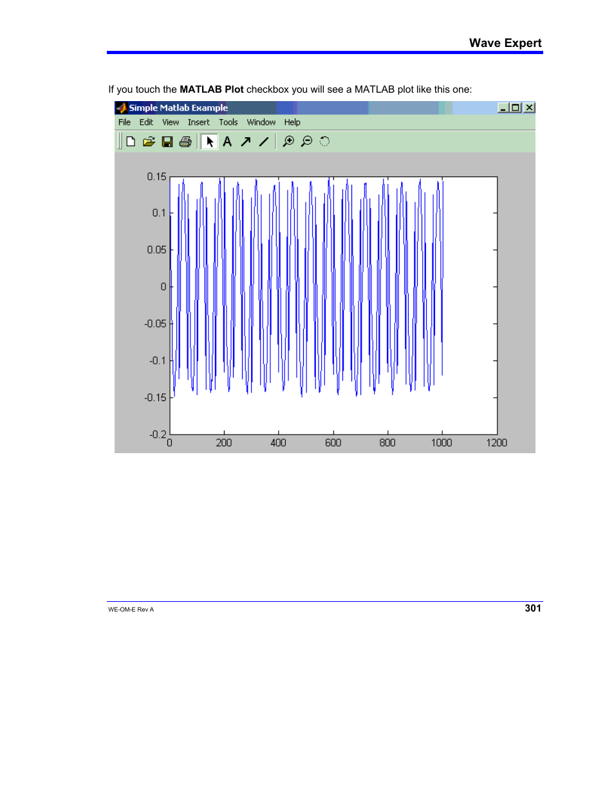Open the View menu
The width and height of the screenshot is (614, 795).
pos(171,122)
